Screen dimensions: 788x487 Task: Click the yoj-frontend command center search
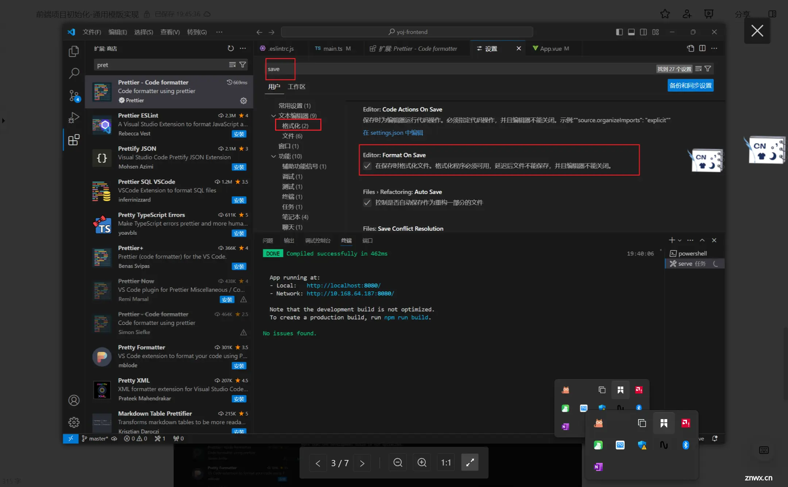pyautogui.click(x=407, y=32)
